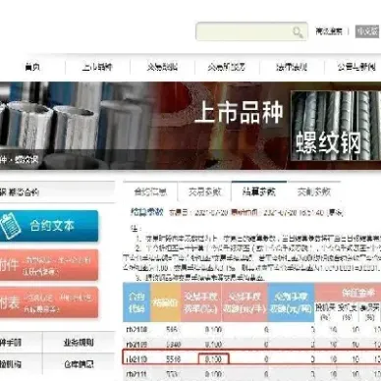Click the 螺纹钢 合约 sidebar heading
The width and height of the screenshot is (381, 381).
20,192
